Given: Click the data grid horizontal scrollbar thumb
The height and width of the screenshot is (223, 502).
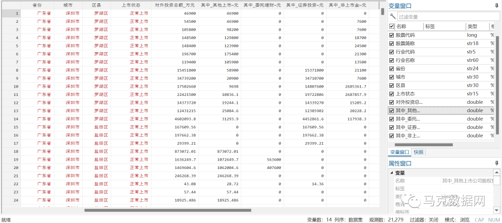Looking at the screenshot, I should click(x=168, y=210).
